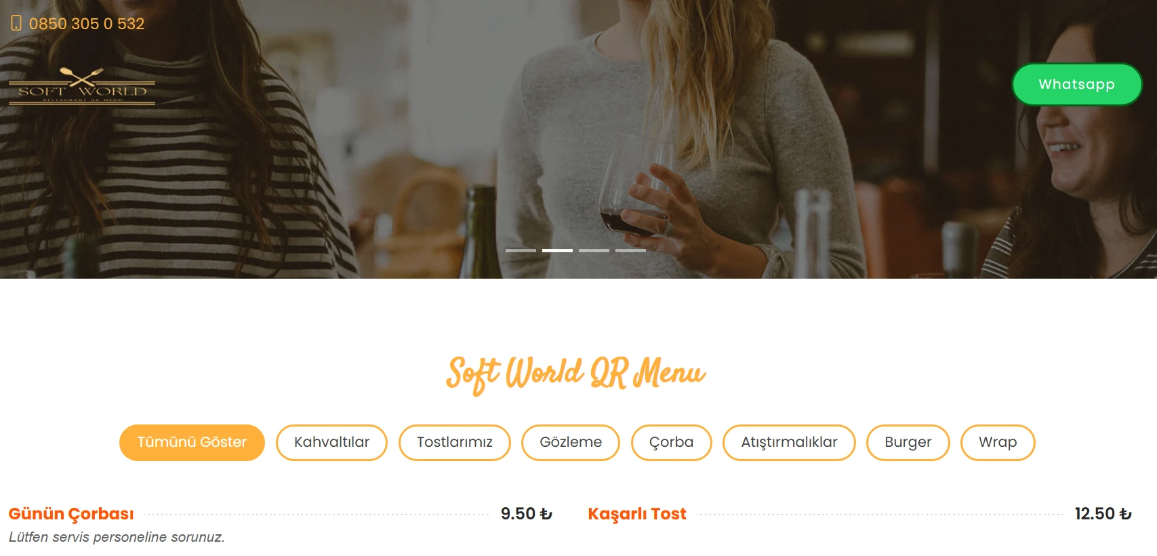Screen dimensions: 1157x556
Task: Open the green Whatsapp button
Action: click(1076, 85)
